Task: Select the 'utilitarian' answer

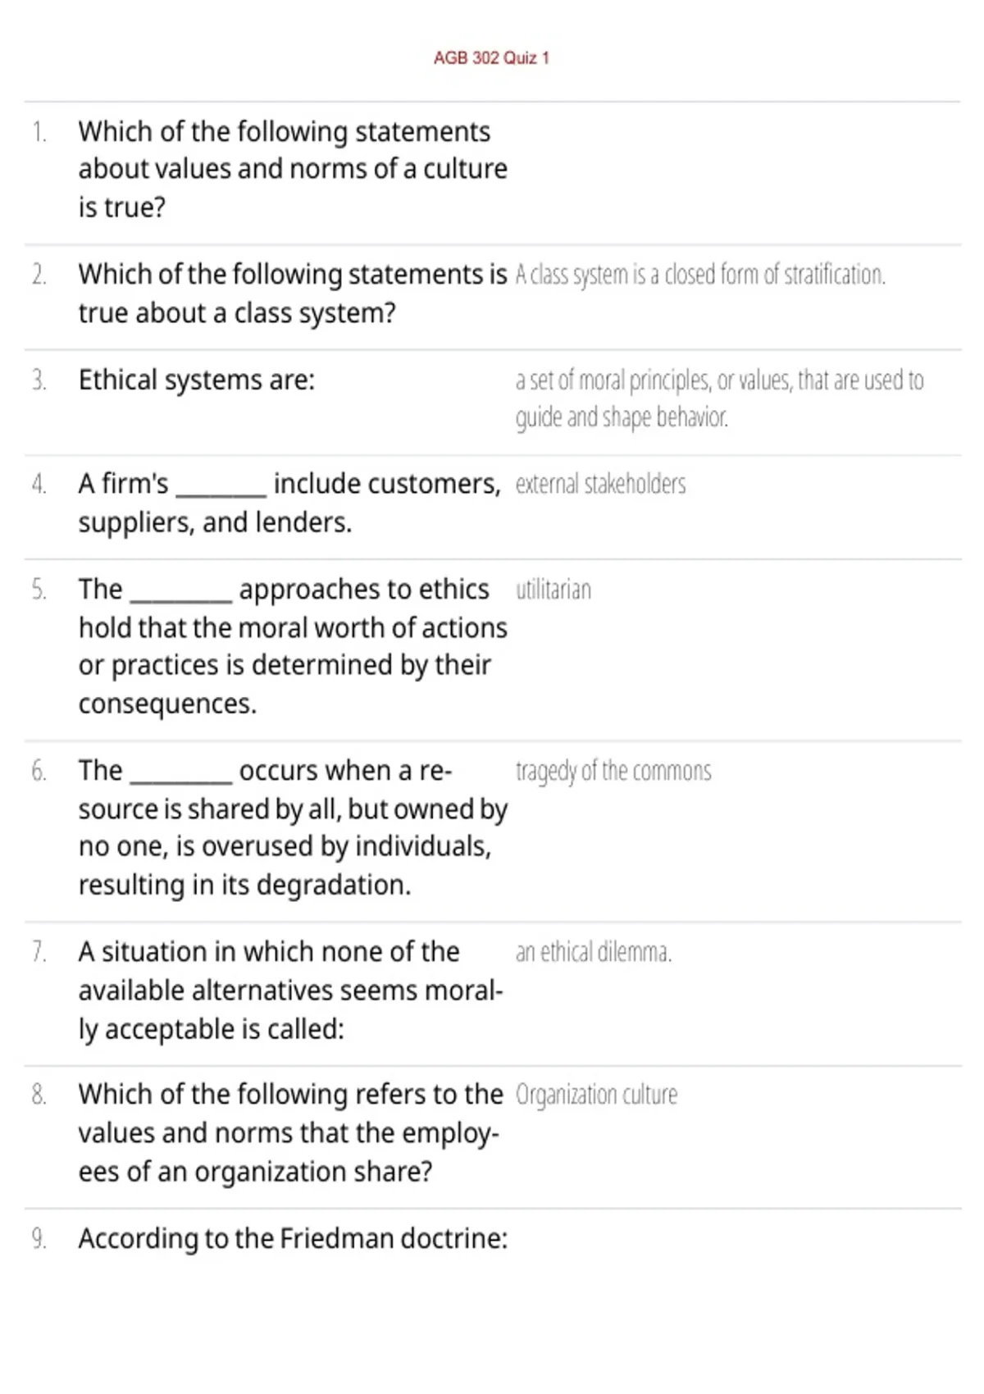Action: point(553,590)
